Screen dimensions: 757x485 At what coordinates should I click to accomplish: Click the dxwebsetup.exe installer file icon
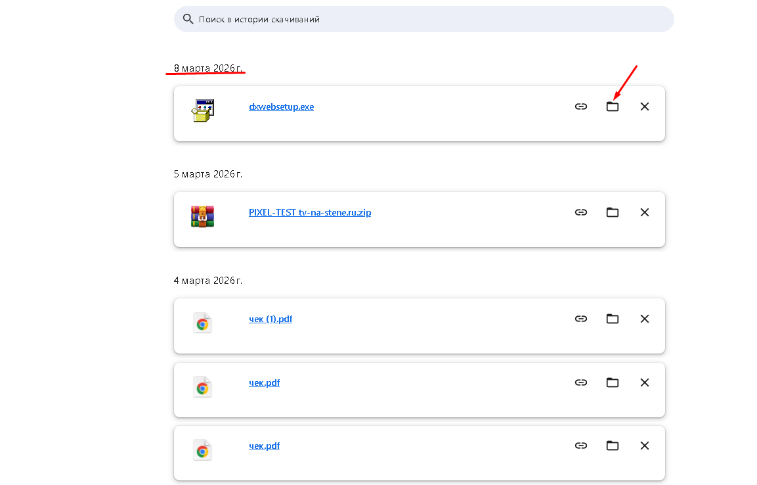click(x=203, y=110)
